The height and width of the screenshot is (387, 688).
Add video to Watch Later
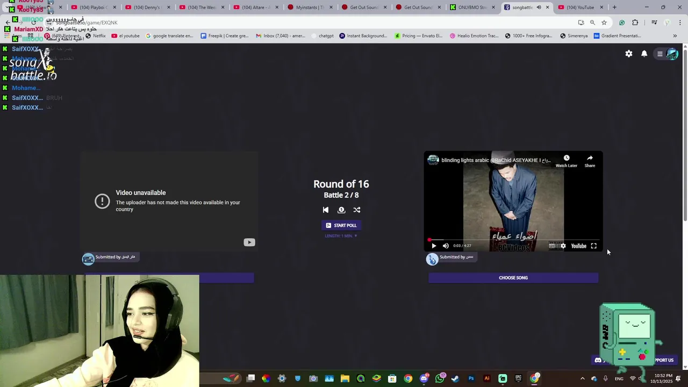(566, 161)
